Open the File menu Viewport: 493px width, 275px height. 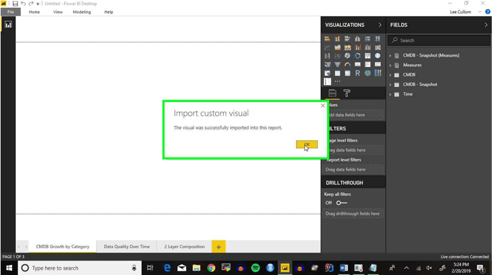(11, 12)
